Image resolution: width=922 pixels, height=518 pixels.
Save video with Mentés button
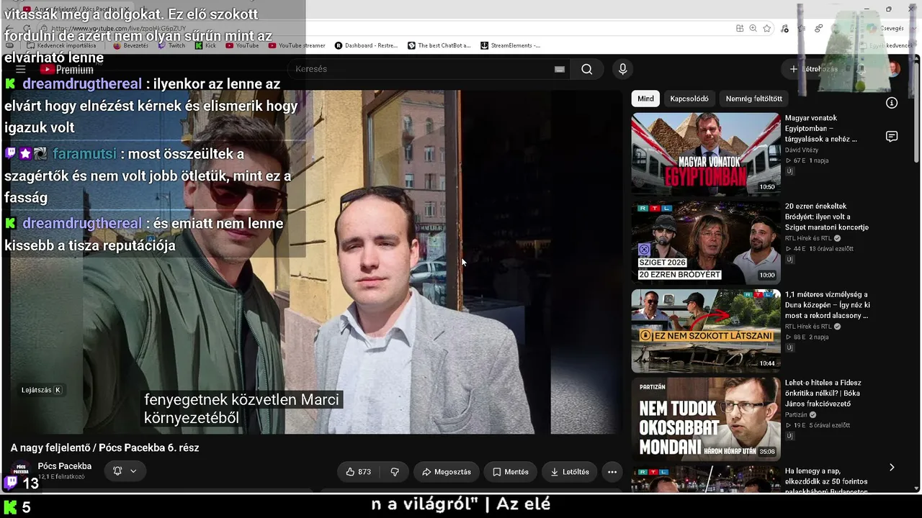tap(511, 472)
